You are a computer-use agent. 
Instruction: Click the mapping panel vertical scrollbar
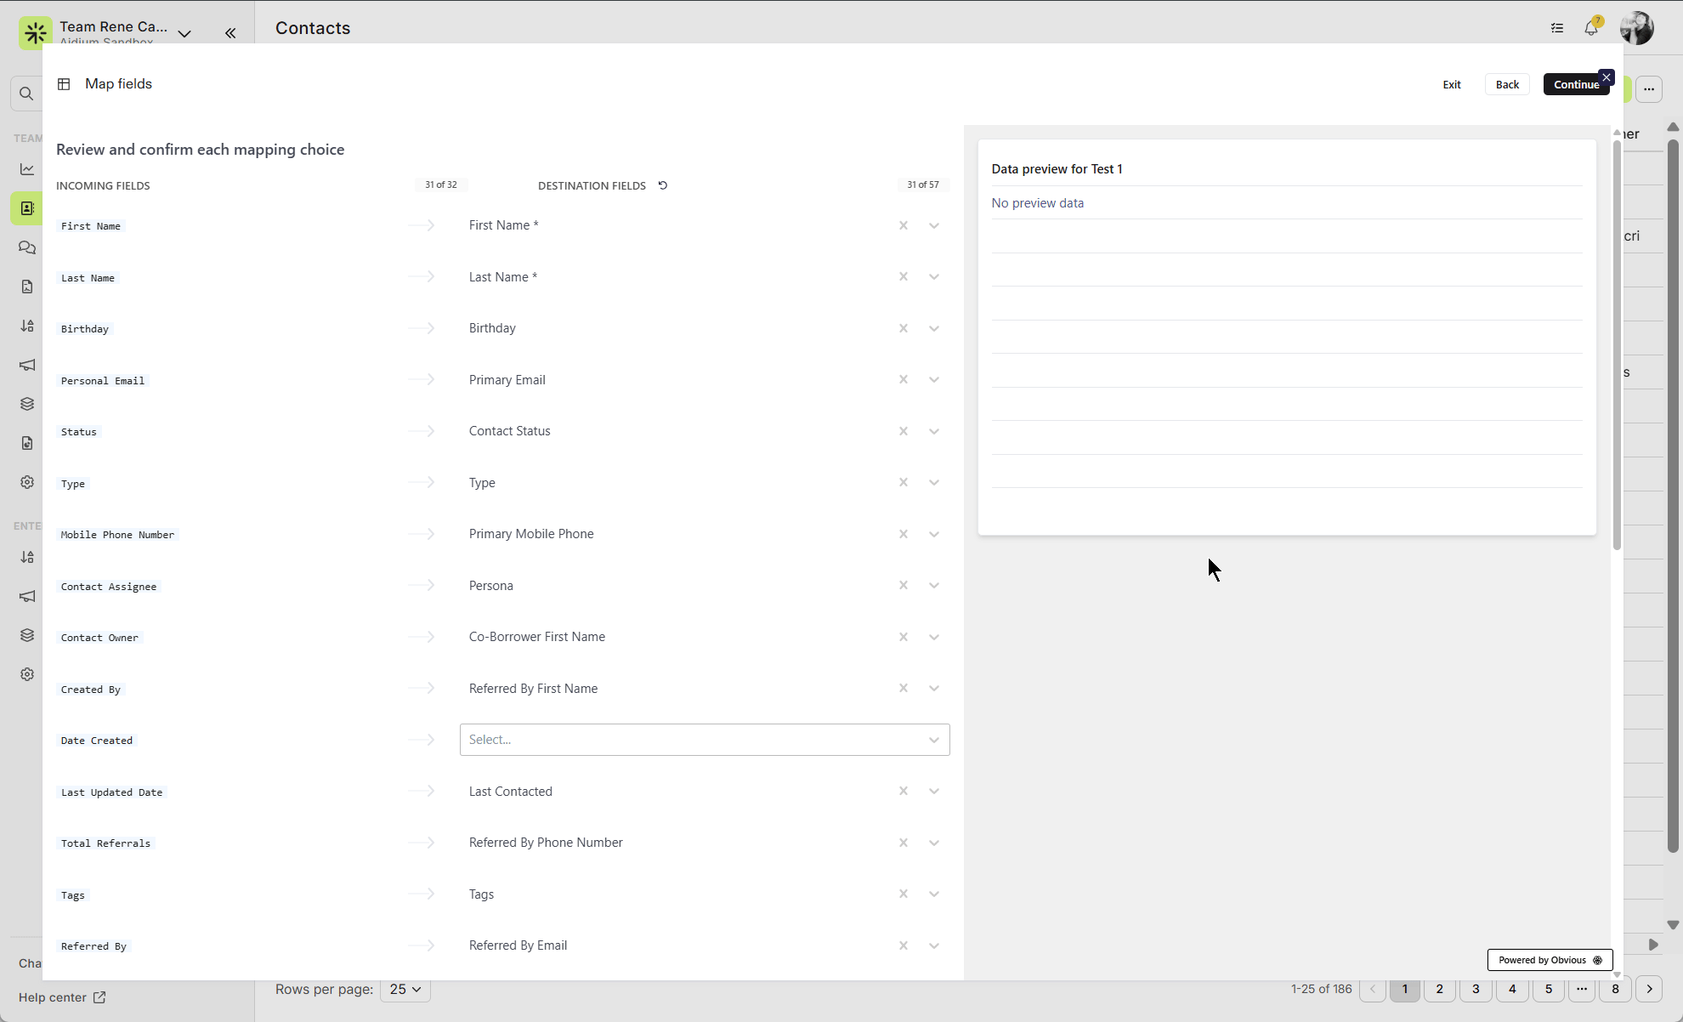tap(1617, 340)
